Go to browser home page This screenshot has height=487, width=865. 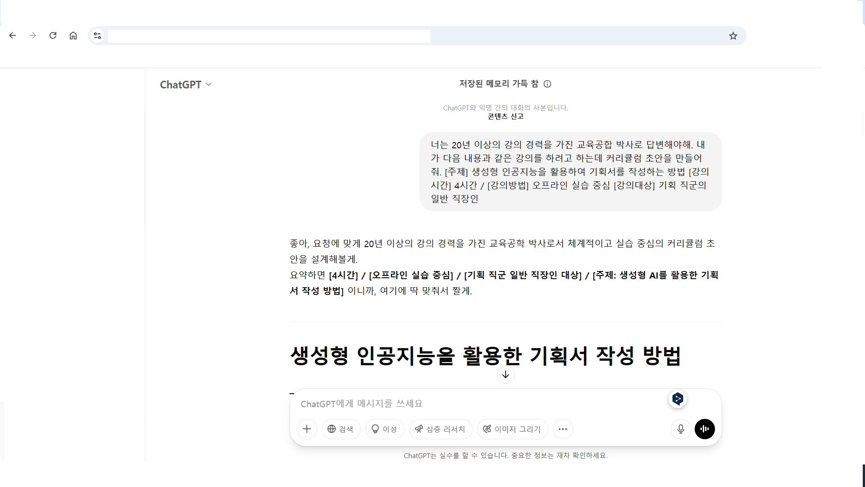[x=73, y=36]
